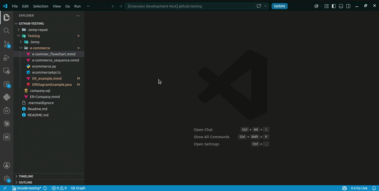Image resolution: width=379 pixels, height=191 pixels.
Task: Click the Vscode-testing branch in status bar
Action: 27,188
